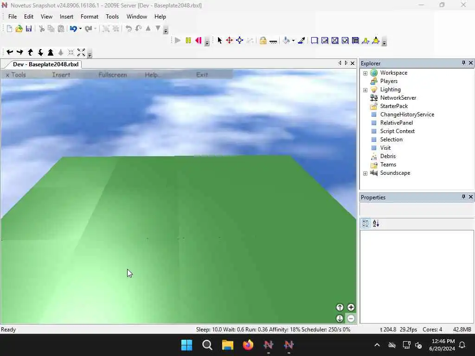
Task: Select the Inlet surface tool icon
Action: tap(355, 41)
